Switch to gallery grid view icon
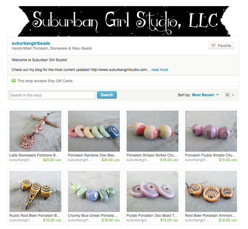Screen dimensions: 248x229 (x=227, y=95)
